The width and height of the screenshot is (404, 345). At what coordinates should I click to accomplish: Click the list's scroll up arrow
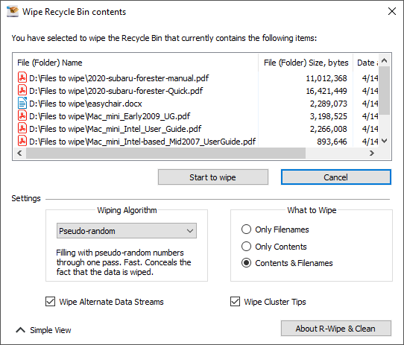pyautogui.click(x=384, y=60)
